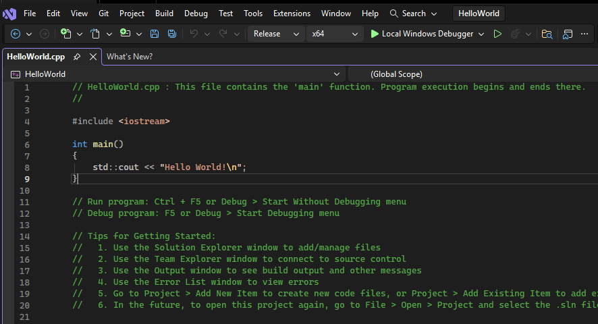Expand the HelloWorld project scope dropdown
Viewport: 598px width, 324px height.
coord(175,74)
